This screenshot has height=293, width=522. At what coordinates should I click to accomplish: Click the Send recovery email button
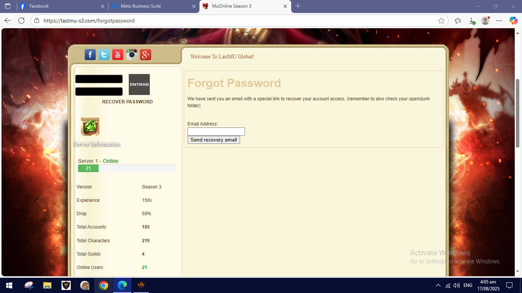click(x=214, y=140)
